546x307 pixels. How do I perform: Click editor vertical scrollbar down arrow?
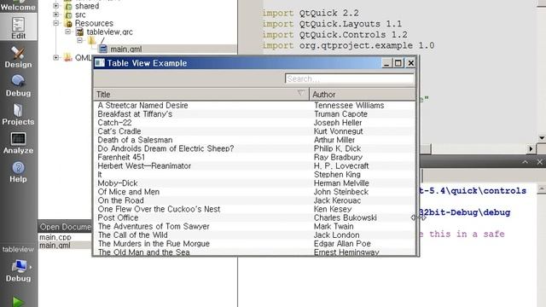click(x=542, y=138)
